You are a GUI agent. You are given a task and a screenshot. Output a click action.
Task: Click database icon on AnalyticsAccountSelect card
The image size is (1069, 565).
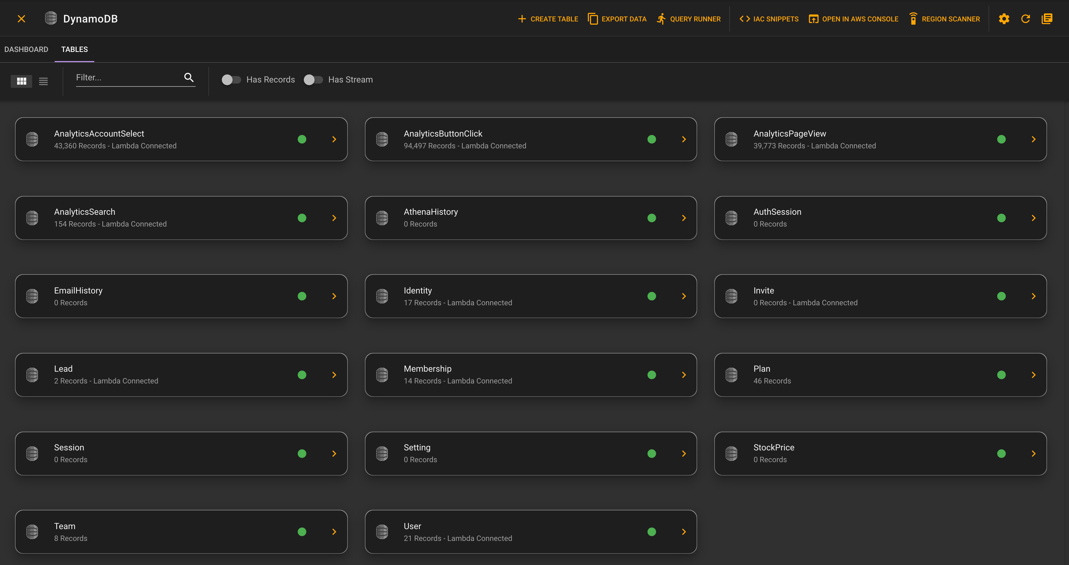click(x=32, y=140)
